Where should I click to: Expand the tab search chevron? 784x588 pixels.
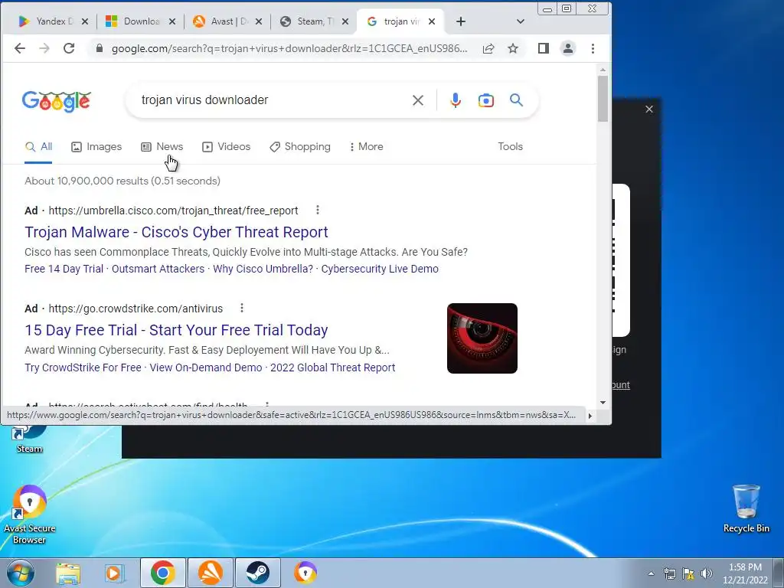click(x=520, y=21)
